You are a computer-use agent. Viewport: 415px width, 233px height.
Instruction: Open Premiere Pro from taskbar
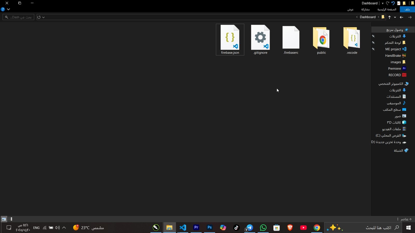[196, 228]
